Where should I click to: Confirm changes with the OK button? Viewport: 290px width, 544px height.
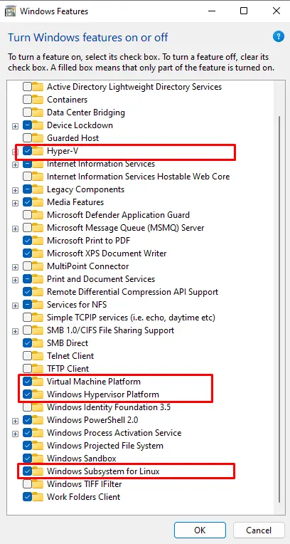click(x=200, y=530)
